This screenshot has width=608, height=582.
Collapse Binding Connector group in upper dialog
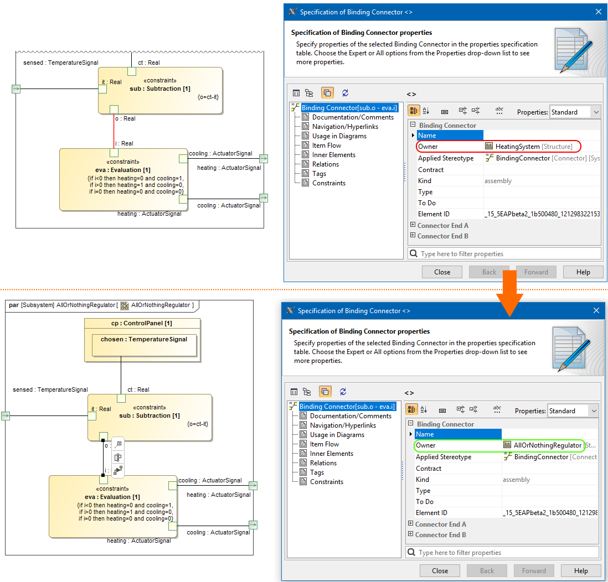coord(413,125)
